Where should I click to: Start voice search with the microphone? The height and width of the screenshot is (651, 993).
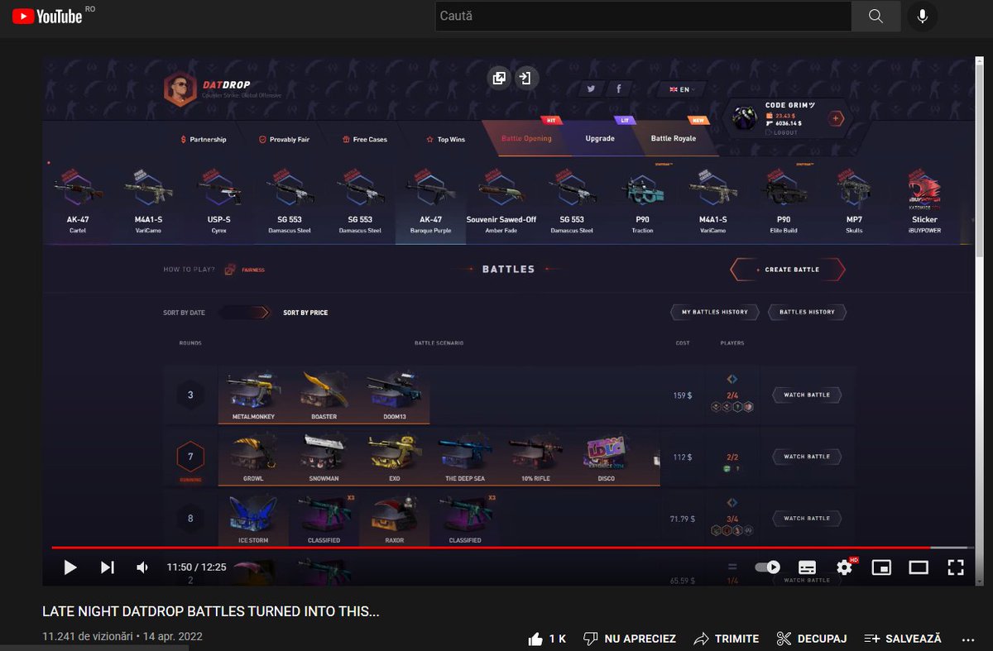click(x=922, y=16)
